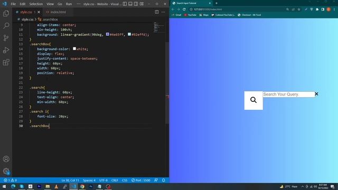Open the Gmail bookmark
The height and width of the screenshot is (190, 338).
(176, 15)
